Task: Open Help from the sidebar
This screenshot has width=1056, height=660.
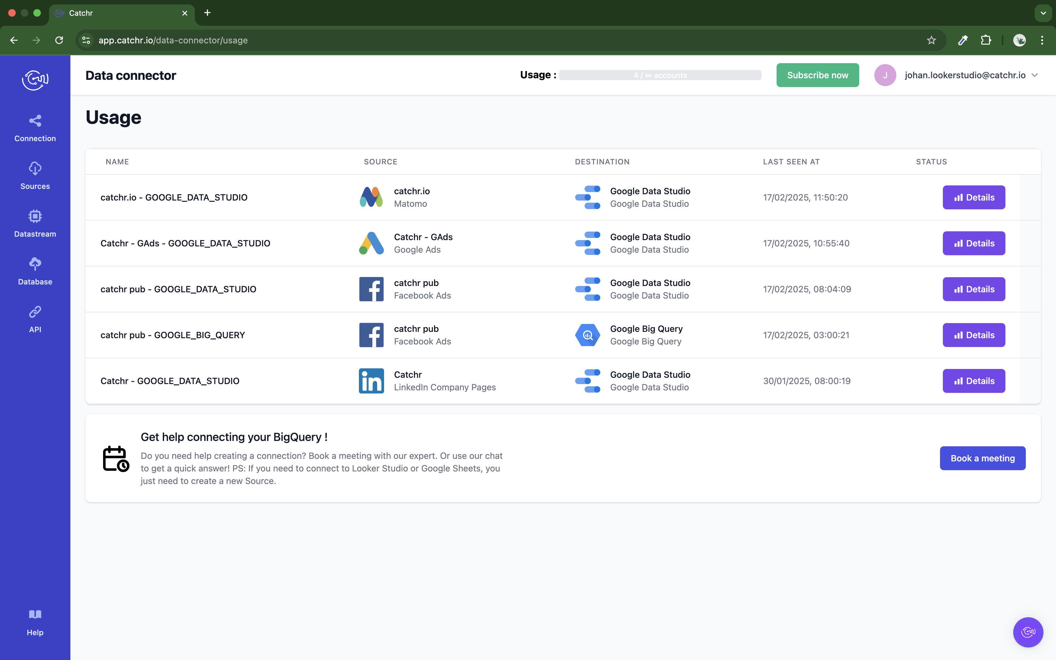Action: point(35,623)
